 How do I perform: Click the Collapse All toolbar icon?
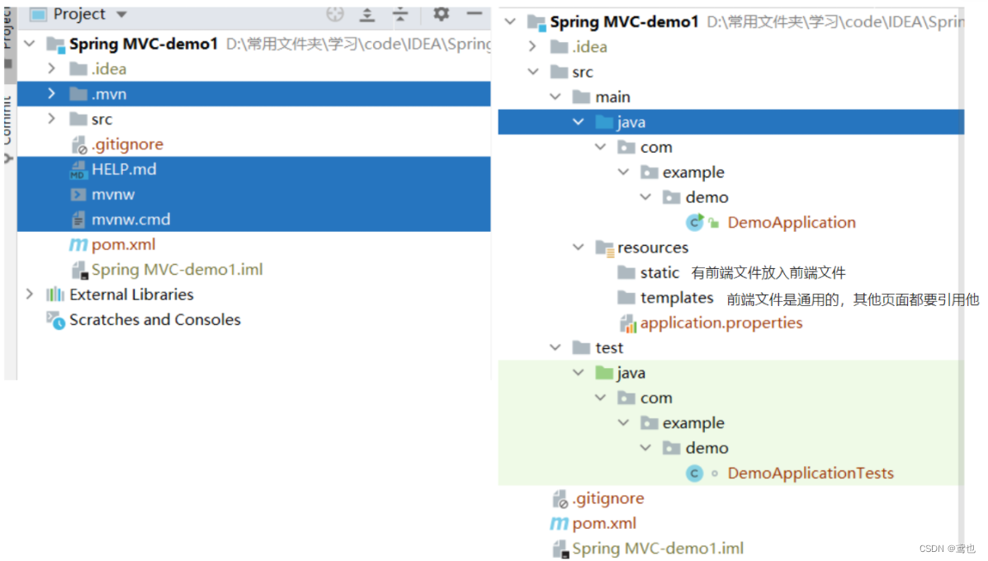click(401, 14)
